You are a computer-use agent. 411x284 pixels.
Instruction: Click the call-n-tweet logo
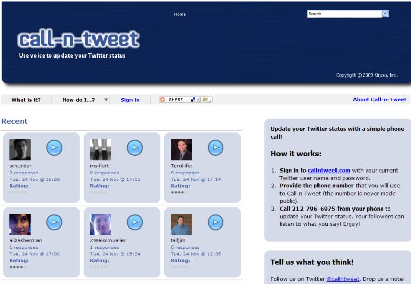79,40
